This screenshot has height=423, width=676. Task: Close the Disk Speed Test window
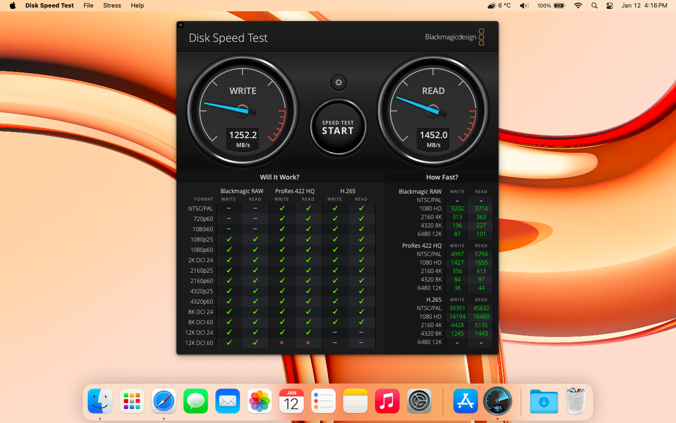[x=181, y=25]
